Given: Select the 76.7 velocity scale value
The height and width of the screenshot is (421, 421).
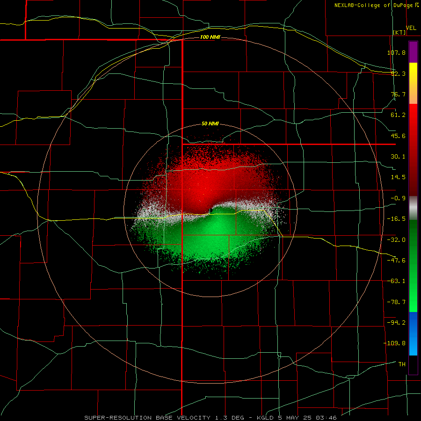Looking at the screenshot, I should click(398, 94).
